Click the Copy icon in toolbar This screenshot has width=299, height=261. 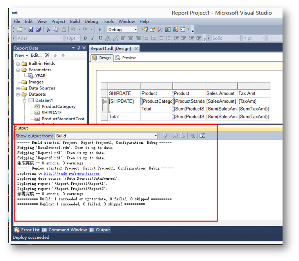pos(56,29)
